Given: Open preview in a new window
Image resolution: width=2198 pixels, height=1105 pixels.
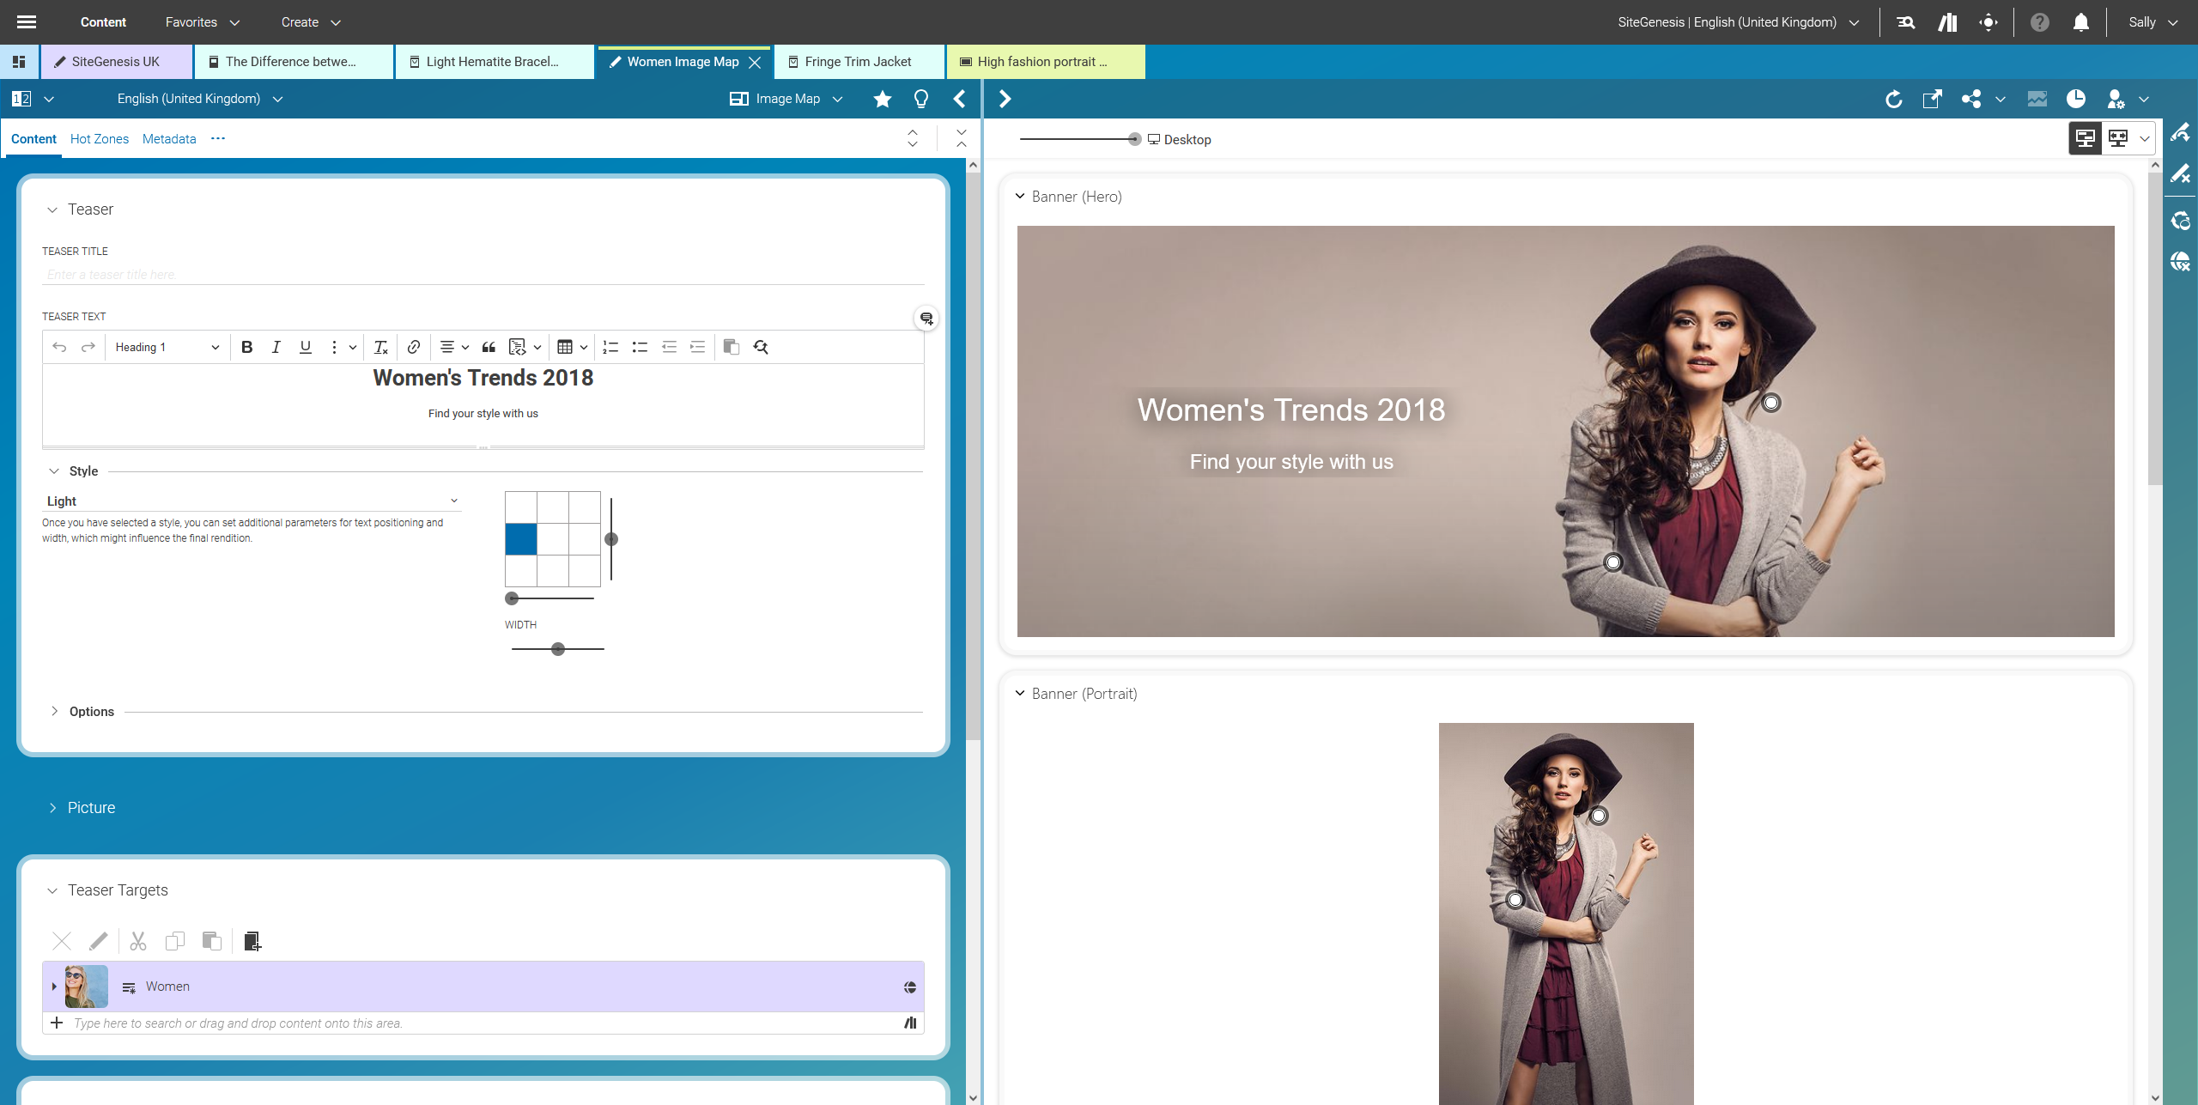Looking at the screenshot, I should tap(1933, 99).
